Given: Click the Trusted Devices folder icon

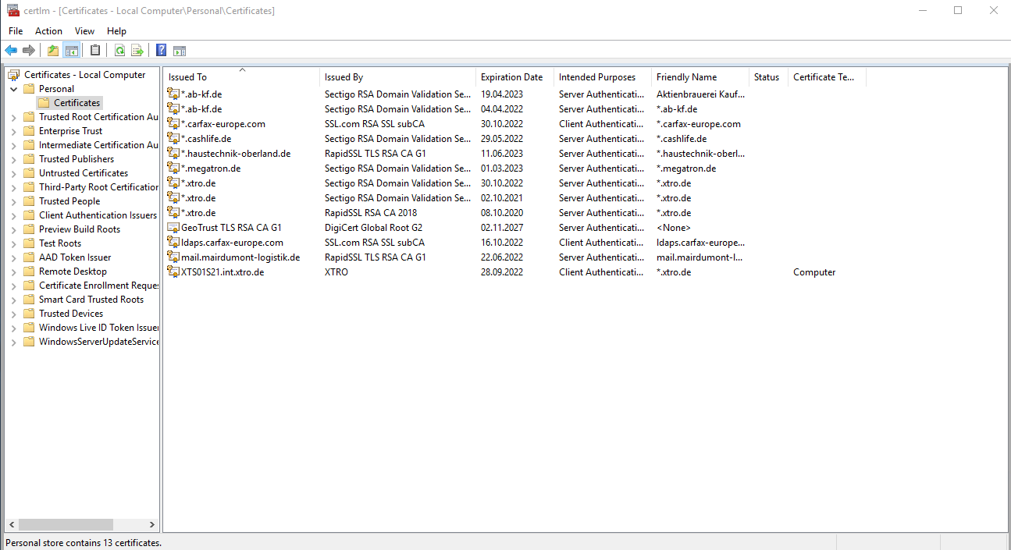Looking at the screenshot, I should click(x=29, y=314).
